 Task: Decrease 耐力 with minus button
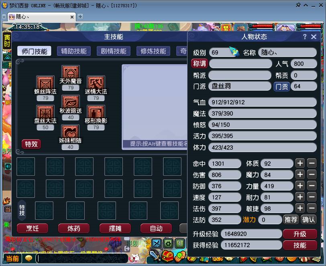pyautogui.click(x=312, y=197)
